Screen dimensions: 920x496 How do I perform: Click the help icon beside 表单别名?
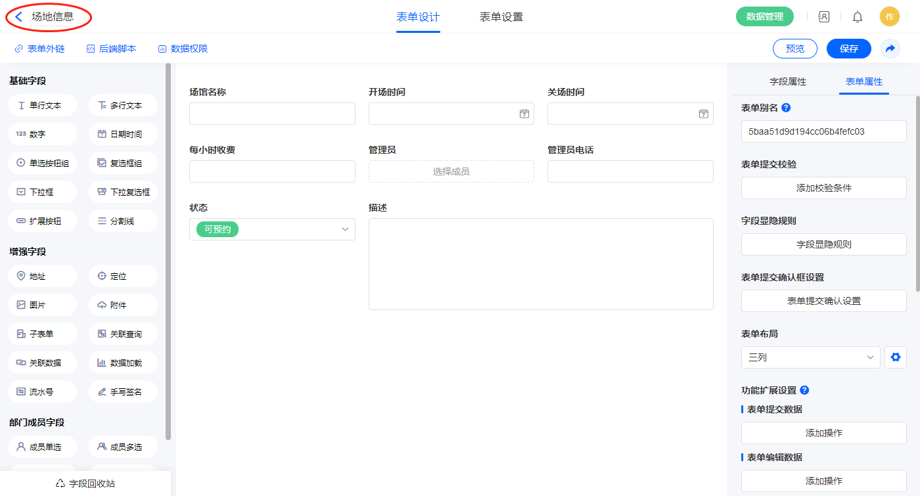[786, 108]
